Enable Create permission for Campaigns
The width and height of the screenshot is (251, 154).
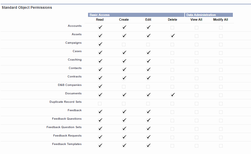click(124, 45)
